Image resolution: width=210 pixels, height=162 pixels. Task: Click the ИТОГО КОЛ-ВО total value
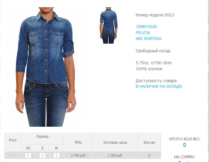tap(185, 145)
